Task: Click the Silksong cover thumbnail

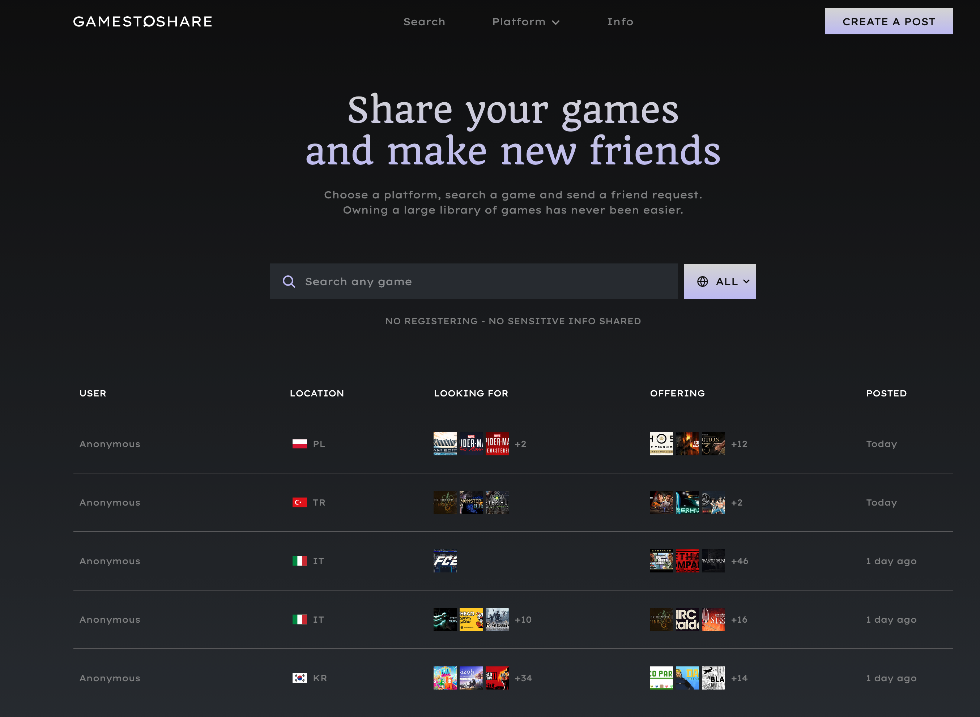Action: pyautogui.click(x=713, y=619)
